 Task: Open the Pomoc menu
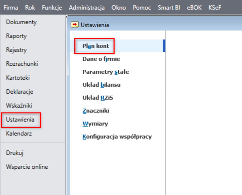(142, 8)
